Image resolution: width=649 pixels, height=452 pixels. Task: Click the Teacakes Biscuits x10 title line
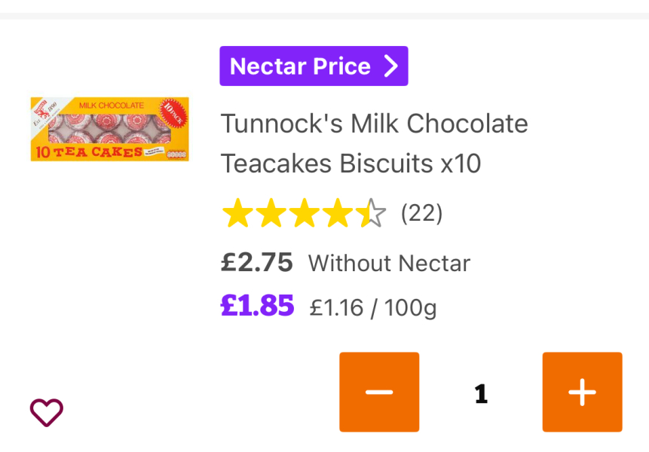pos(351,163)
